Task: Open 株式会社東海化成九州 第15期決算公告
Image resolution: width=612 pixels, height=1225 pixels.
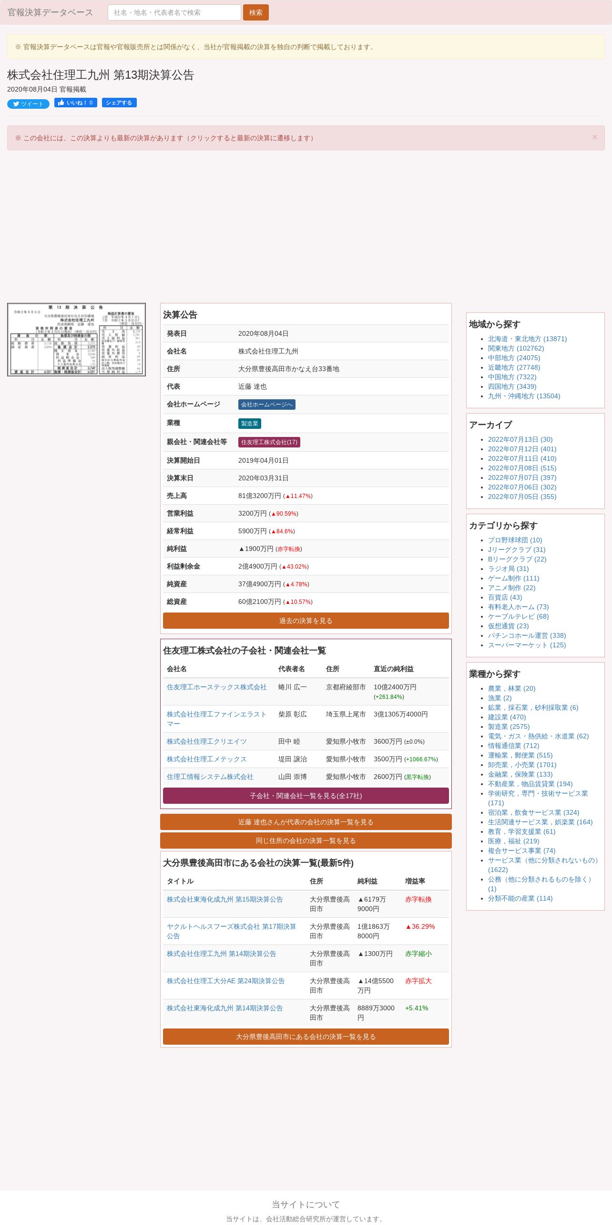Action: tap(224, 899)
